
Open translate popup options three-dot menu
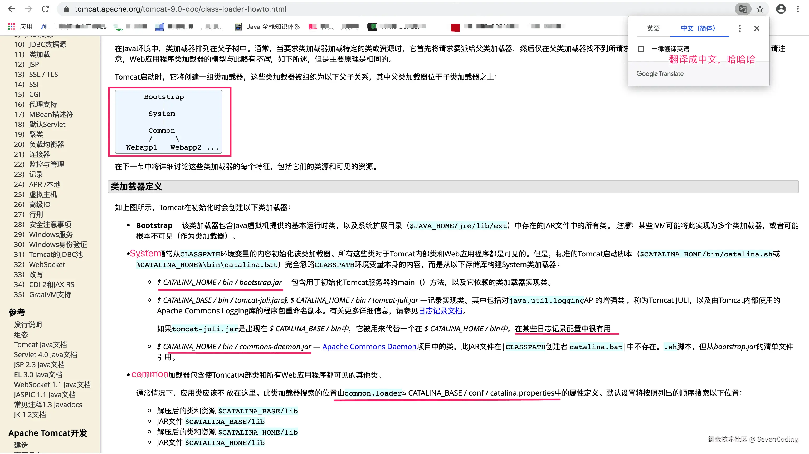tap(740, 28)
